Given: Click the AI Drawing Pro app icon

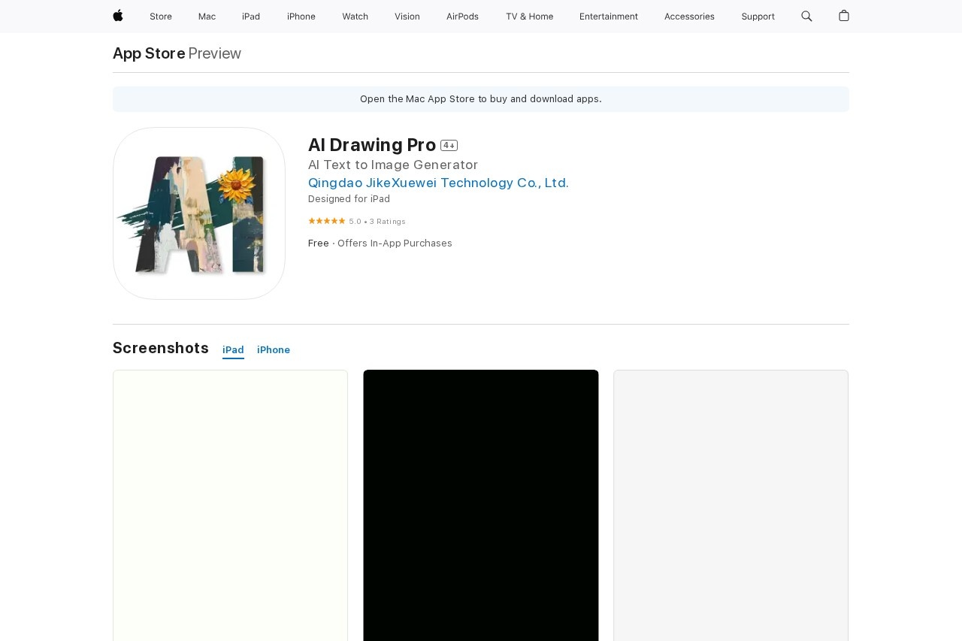Looking at the screenshot, I should click(x=199, y=213).
